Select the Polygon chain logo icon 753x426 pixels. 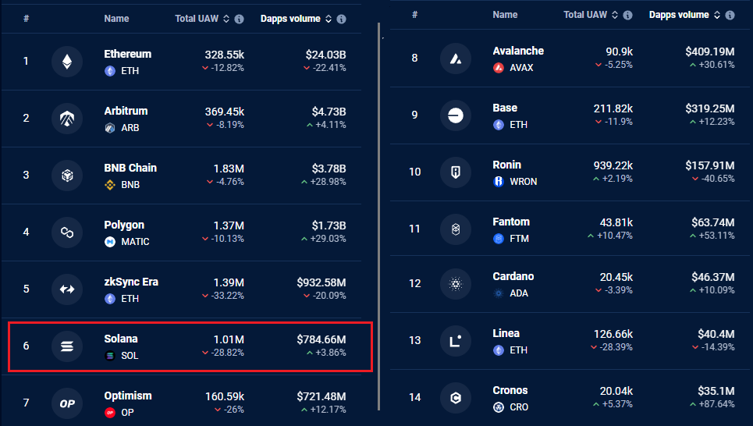click(67, 233)
